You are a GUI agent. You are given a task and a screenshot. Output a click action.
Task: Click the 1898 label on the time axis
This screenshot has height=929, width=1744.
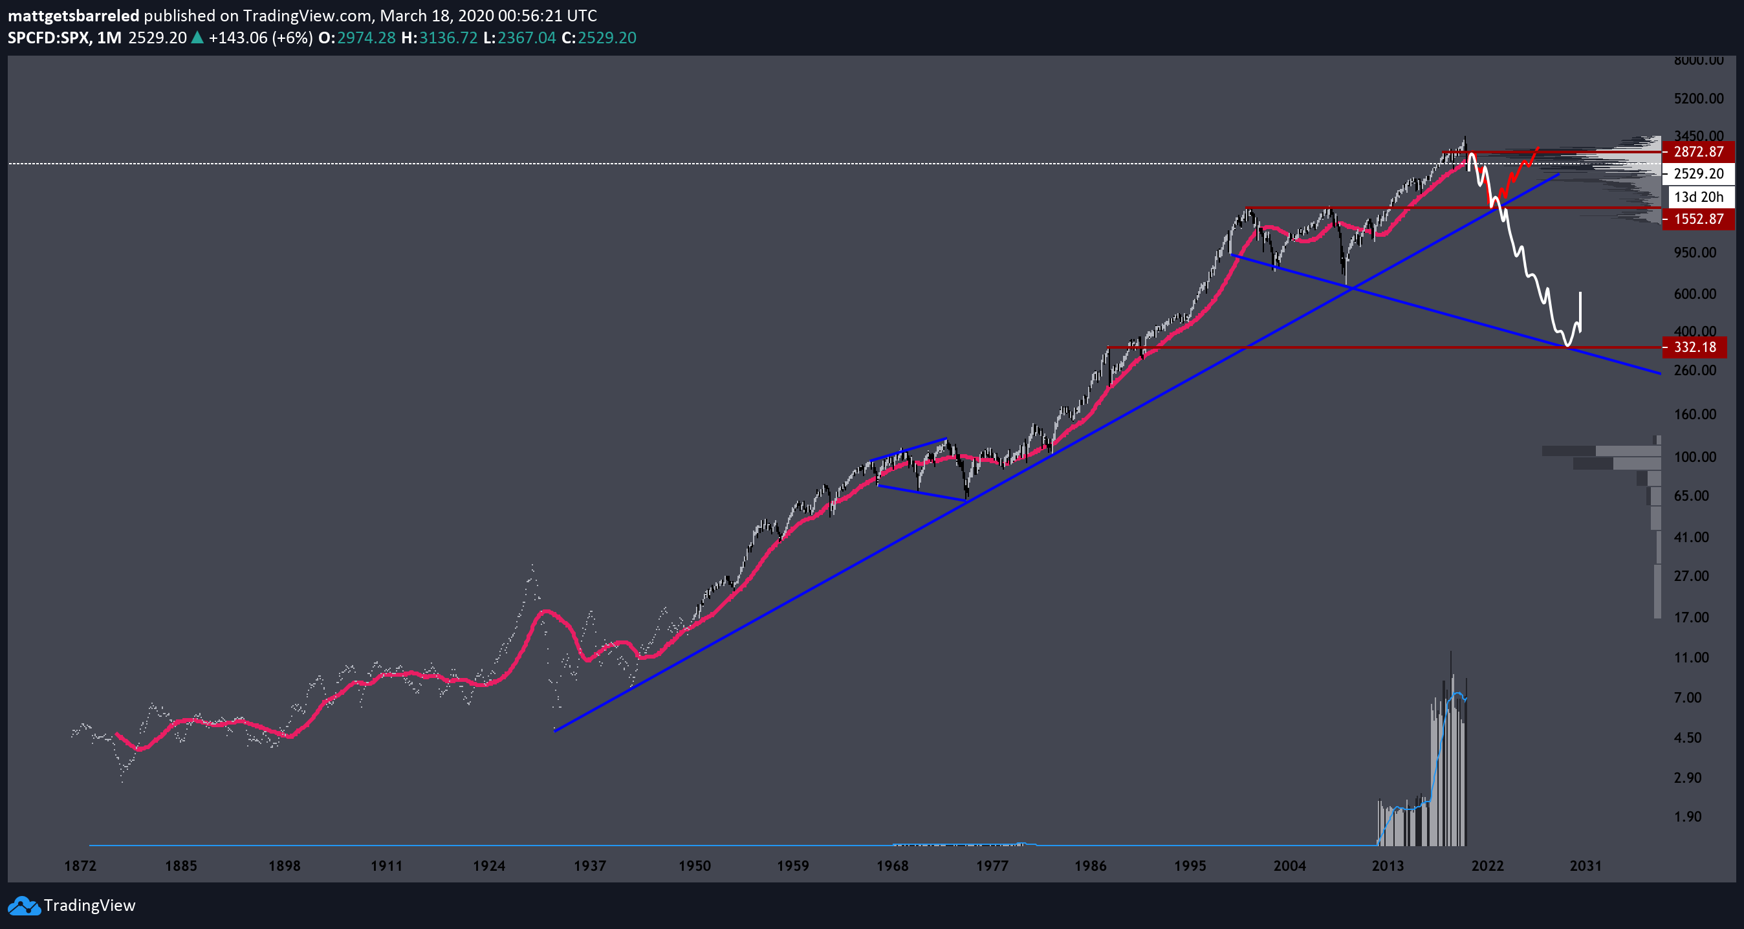(285, 866)
